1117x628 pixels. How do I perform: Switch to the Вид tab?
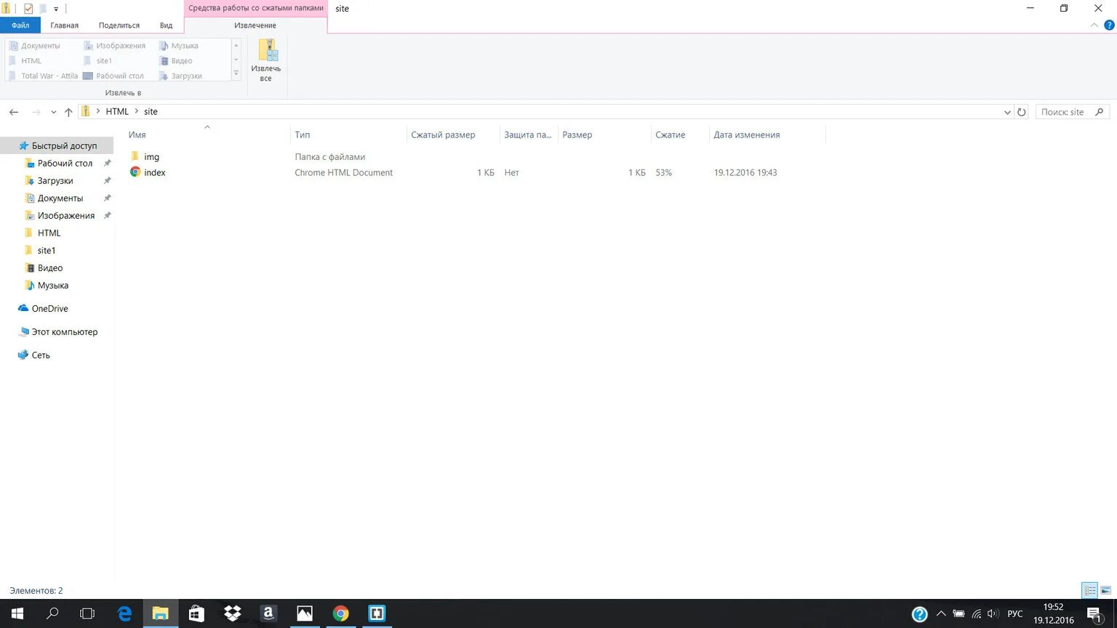pyautogui.click(x=166, y=25)
